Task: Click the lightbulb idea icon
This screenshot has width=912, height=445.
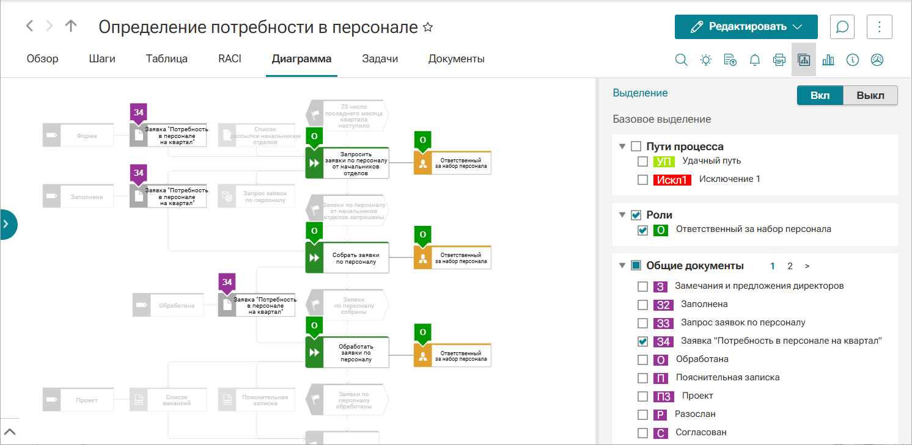Action: 706,60
